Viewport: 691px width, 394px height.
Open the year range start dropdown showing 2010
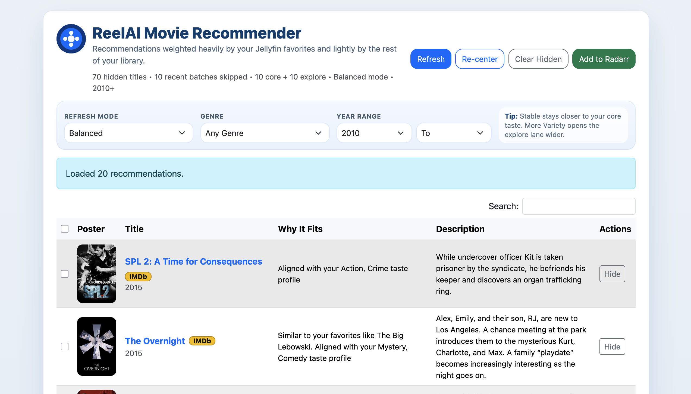374,133
